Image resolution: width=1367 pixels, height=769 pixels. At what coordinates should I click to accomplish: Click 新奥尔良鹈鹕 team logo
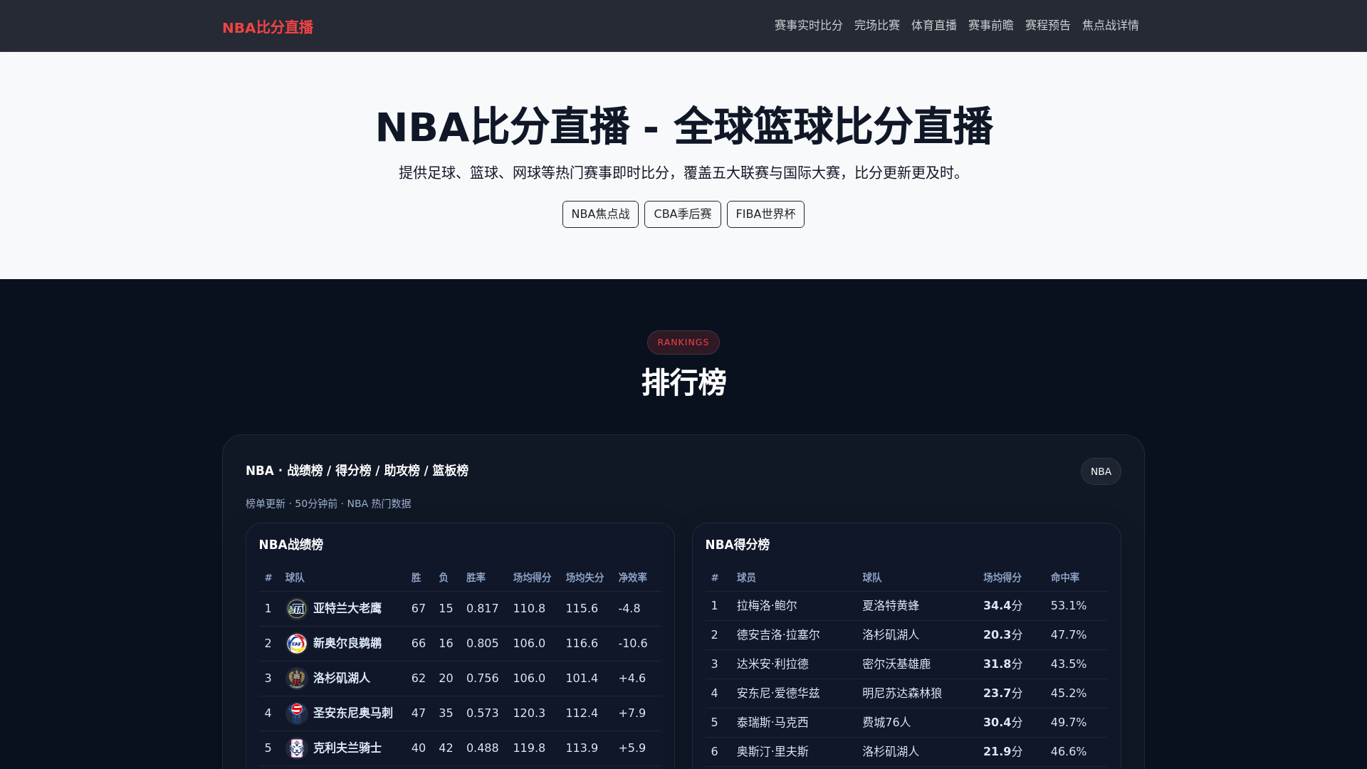pos(296,644)
